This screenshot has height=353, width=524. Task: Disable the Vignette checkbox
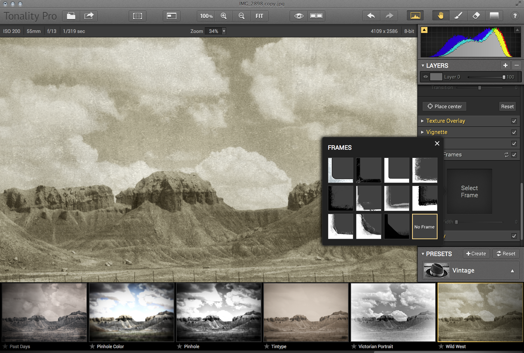pyautogui.click(x=514, y=132)
